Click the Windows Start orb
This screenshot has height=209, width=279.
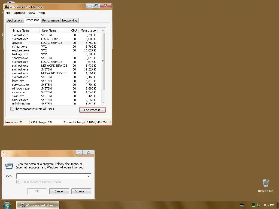(x=7, y=205)
